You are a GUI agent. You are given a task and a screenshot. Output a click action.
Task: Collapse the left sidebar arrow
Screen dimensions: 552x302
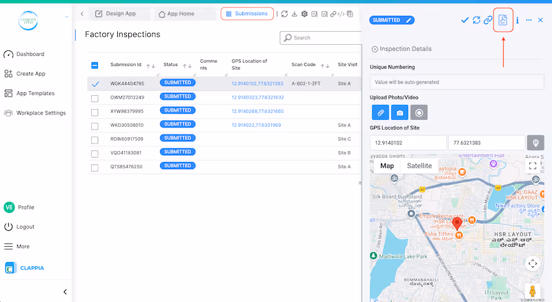tap(65, 292)
